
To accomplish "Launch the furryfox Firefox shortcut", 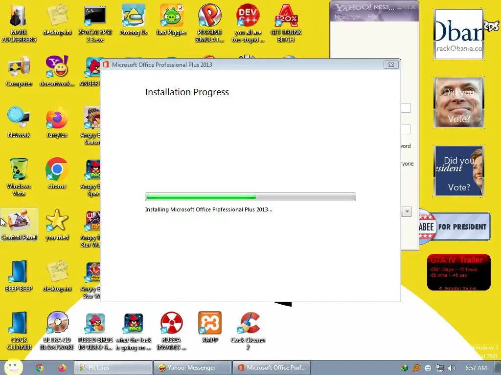I will click(x=57, y=122).
